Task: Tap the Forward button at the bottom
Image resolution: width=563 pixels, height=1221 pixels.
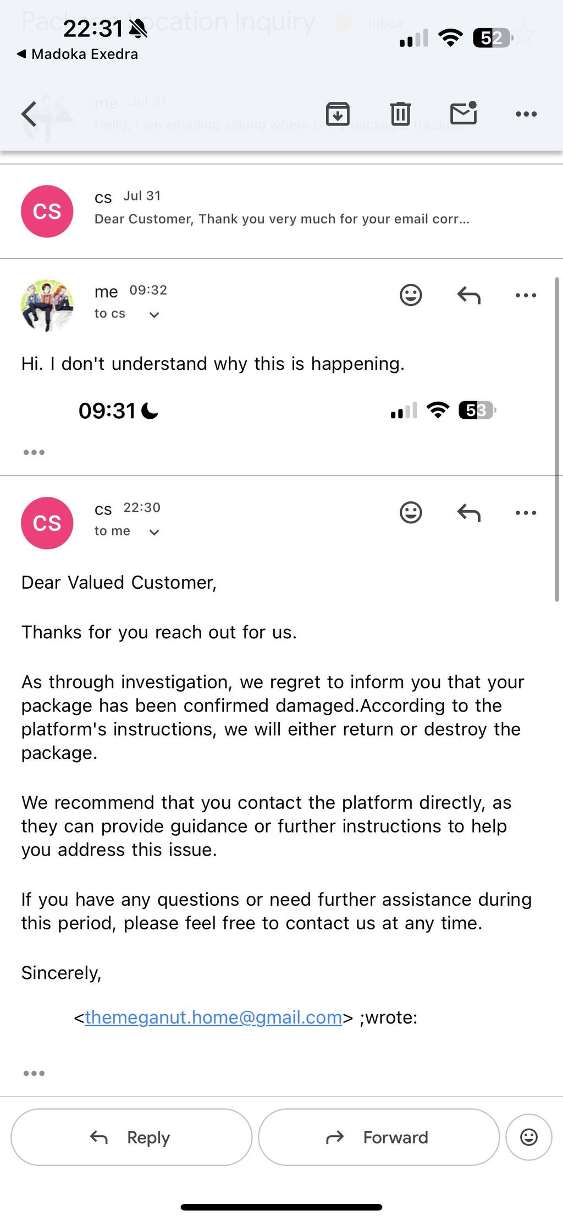Action: [x=379, y=1137]
